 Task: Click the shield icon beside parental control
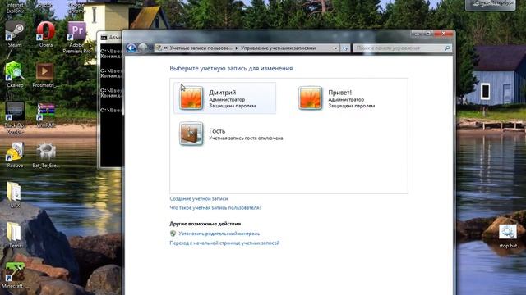point(173,234)
